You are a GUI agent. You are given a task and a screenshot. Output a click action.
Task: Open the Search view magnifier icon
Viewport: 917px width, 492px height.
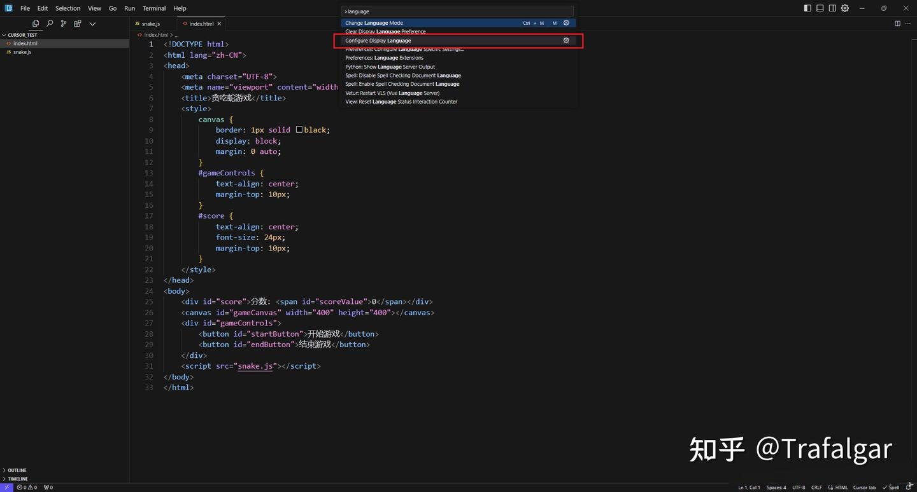point(50,24)
